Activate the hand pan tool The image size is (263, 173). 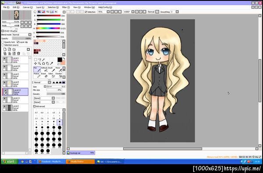pyautogui.click(x=47, y=64)
